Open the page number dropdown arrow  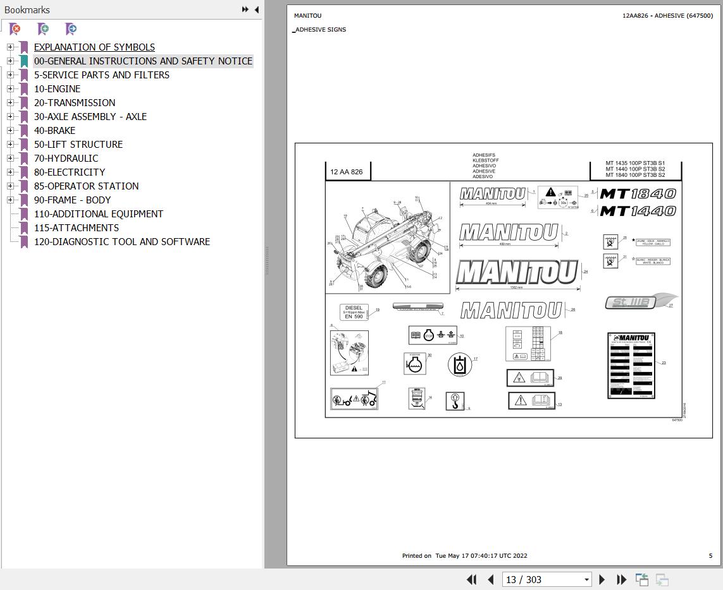(586, 580)
